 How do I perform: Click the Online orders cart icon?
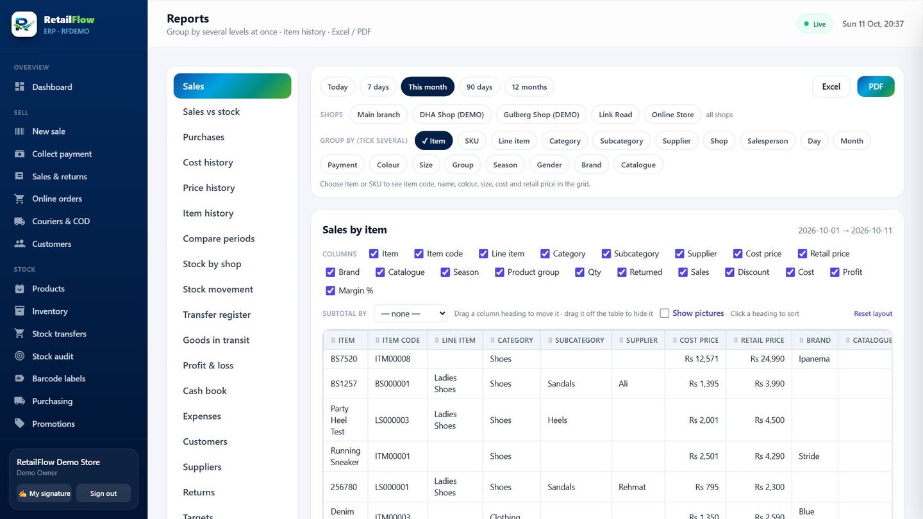(x=20, y=199)
